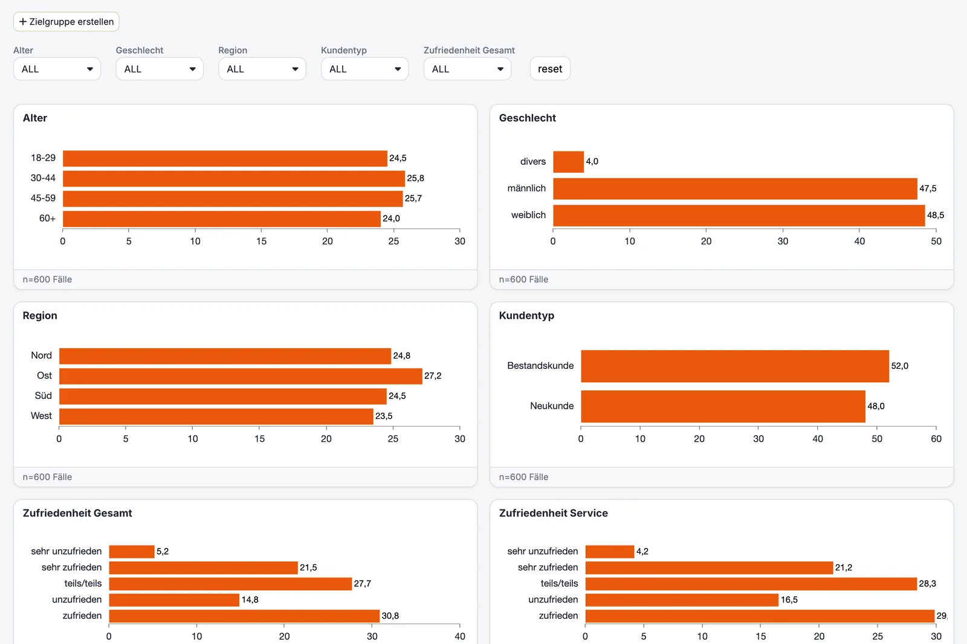
Task: Open the Kundentyp filter dropdown
Action: click(365, 69)
